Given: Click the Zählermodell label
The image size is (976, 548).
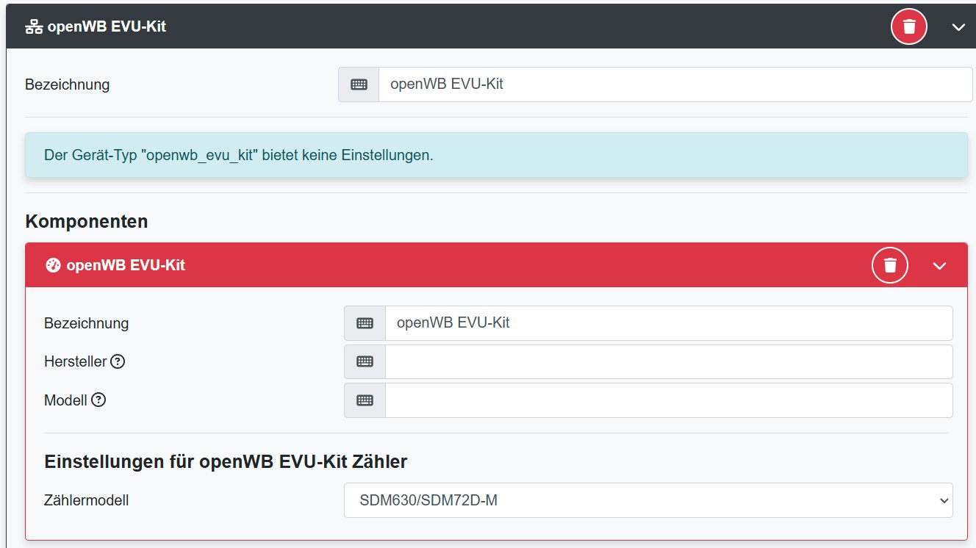Looking at the screenshot, I should [x=87, y=500].
